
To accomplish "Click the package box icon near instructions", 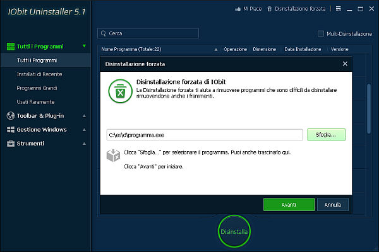I will tap(113, 156).
